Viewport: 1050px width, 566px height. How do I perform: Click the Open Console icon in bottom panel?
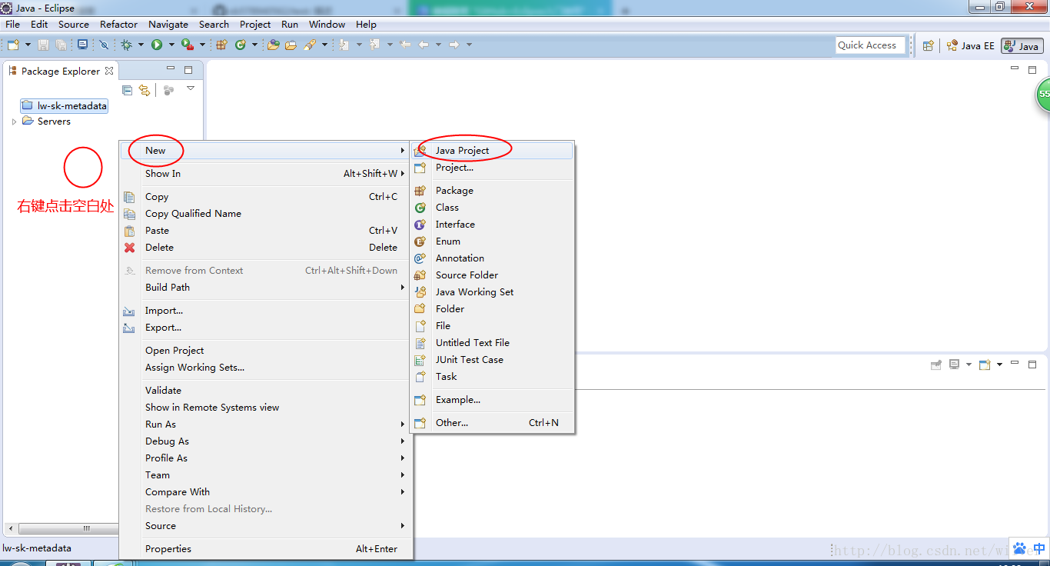tap(985, 365)
